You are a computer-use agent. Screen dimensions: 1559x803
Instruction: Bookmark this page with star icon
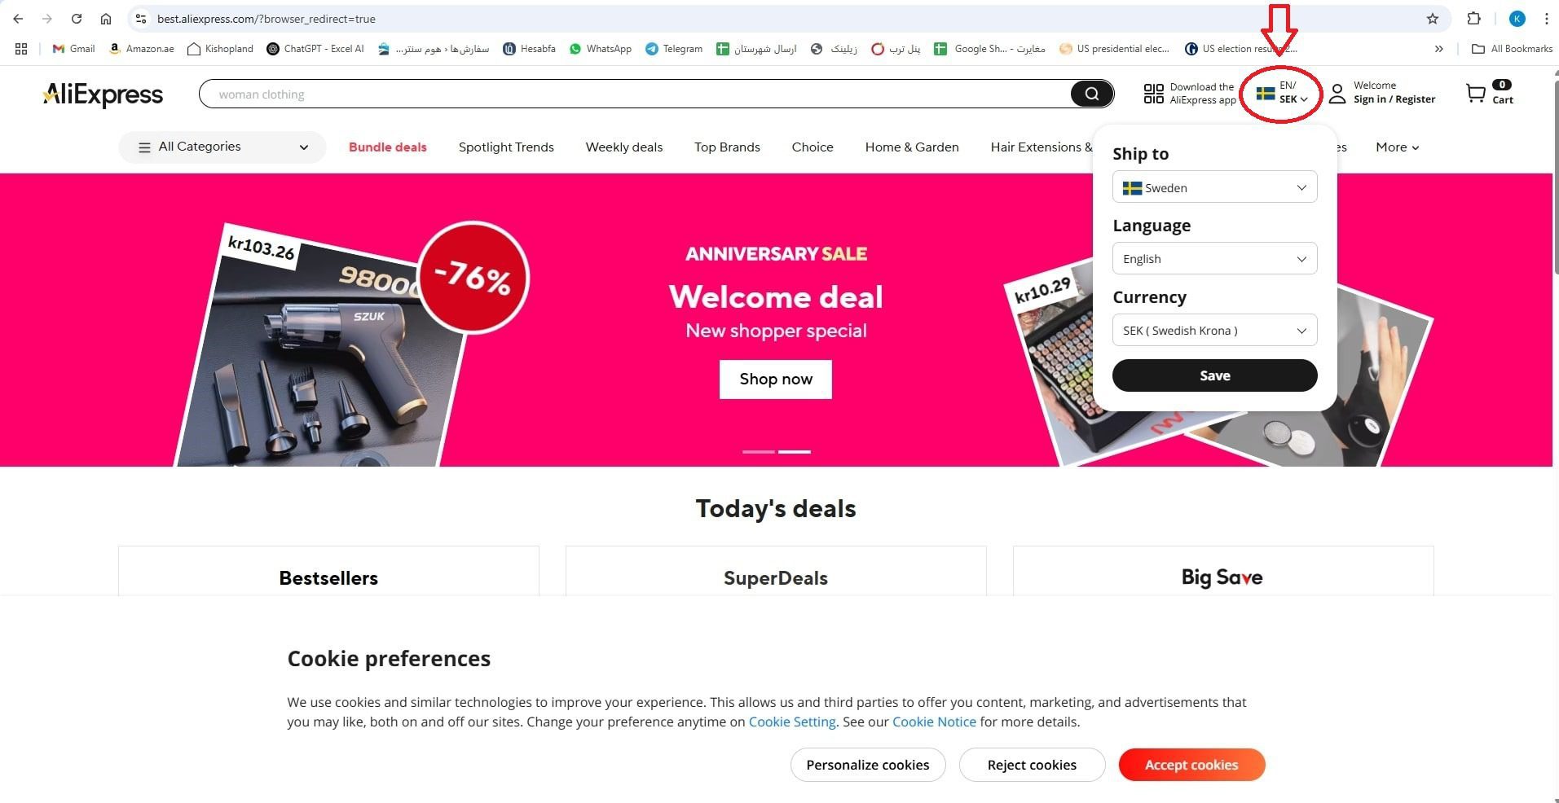1433,19
